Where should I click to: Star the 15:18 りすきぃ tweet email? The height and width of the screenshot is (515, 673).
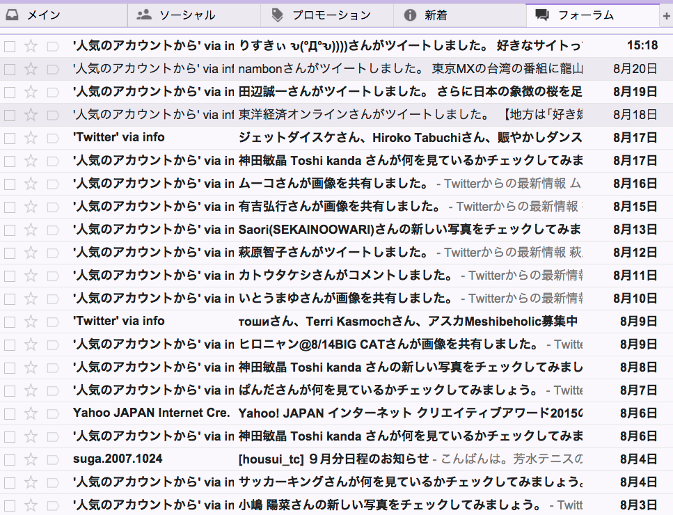[31, 46]
